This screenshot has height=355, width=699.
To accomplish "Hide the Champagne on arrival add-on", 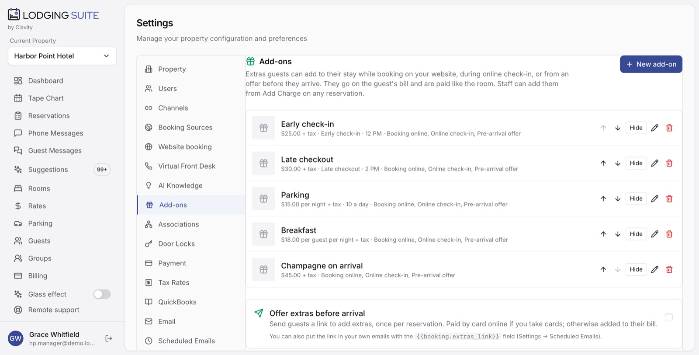I will 636,270.
